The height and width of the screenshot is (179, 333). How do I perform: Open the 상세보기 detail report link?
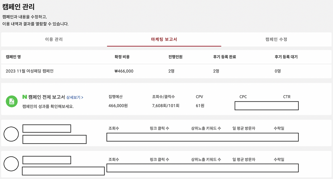coord(73,97)
